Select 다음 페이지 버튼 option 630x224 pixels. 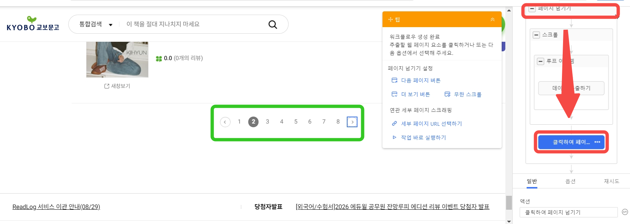[x=420, y=80]
